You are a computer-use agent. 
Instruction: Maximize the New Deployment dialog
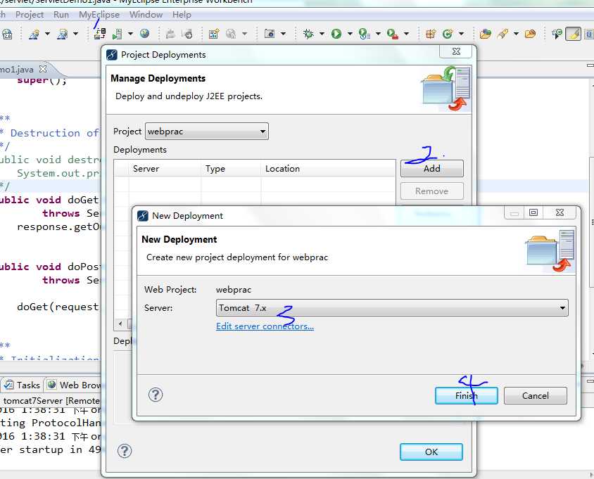coord(533,212)
